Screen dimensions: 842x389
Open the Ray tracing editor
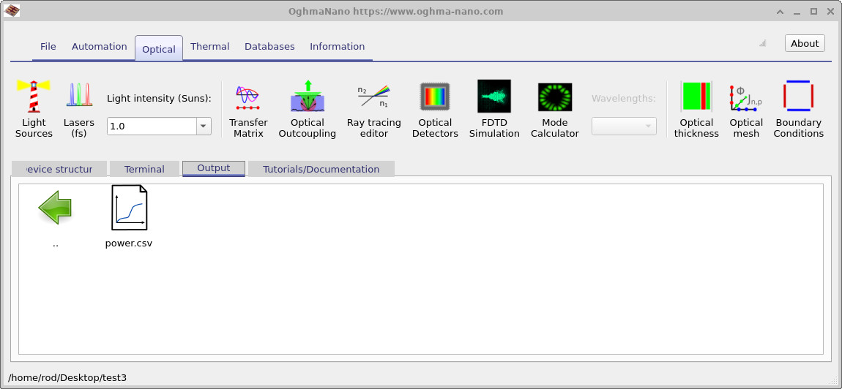point(373,108)
